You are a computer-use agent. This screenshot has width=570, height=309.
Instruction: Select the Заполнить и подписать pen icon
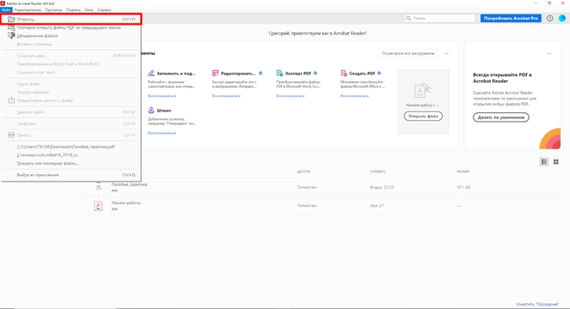pos(151,73)
